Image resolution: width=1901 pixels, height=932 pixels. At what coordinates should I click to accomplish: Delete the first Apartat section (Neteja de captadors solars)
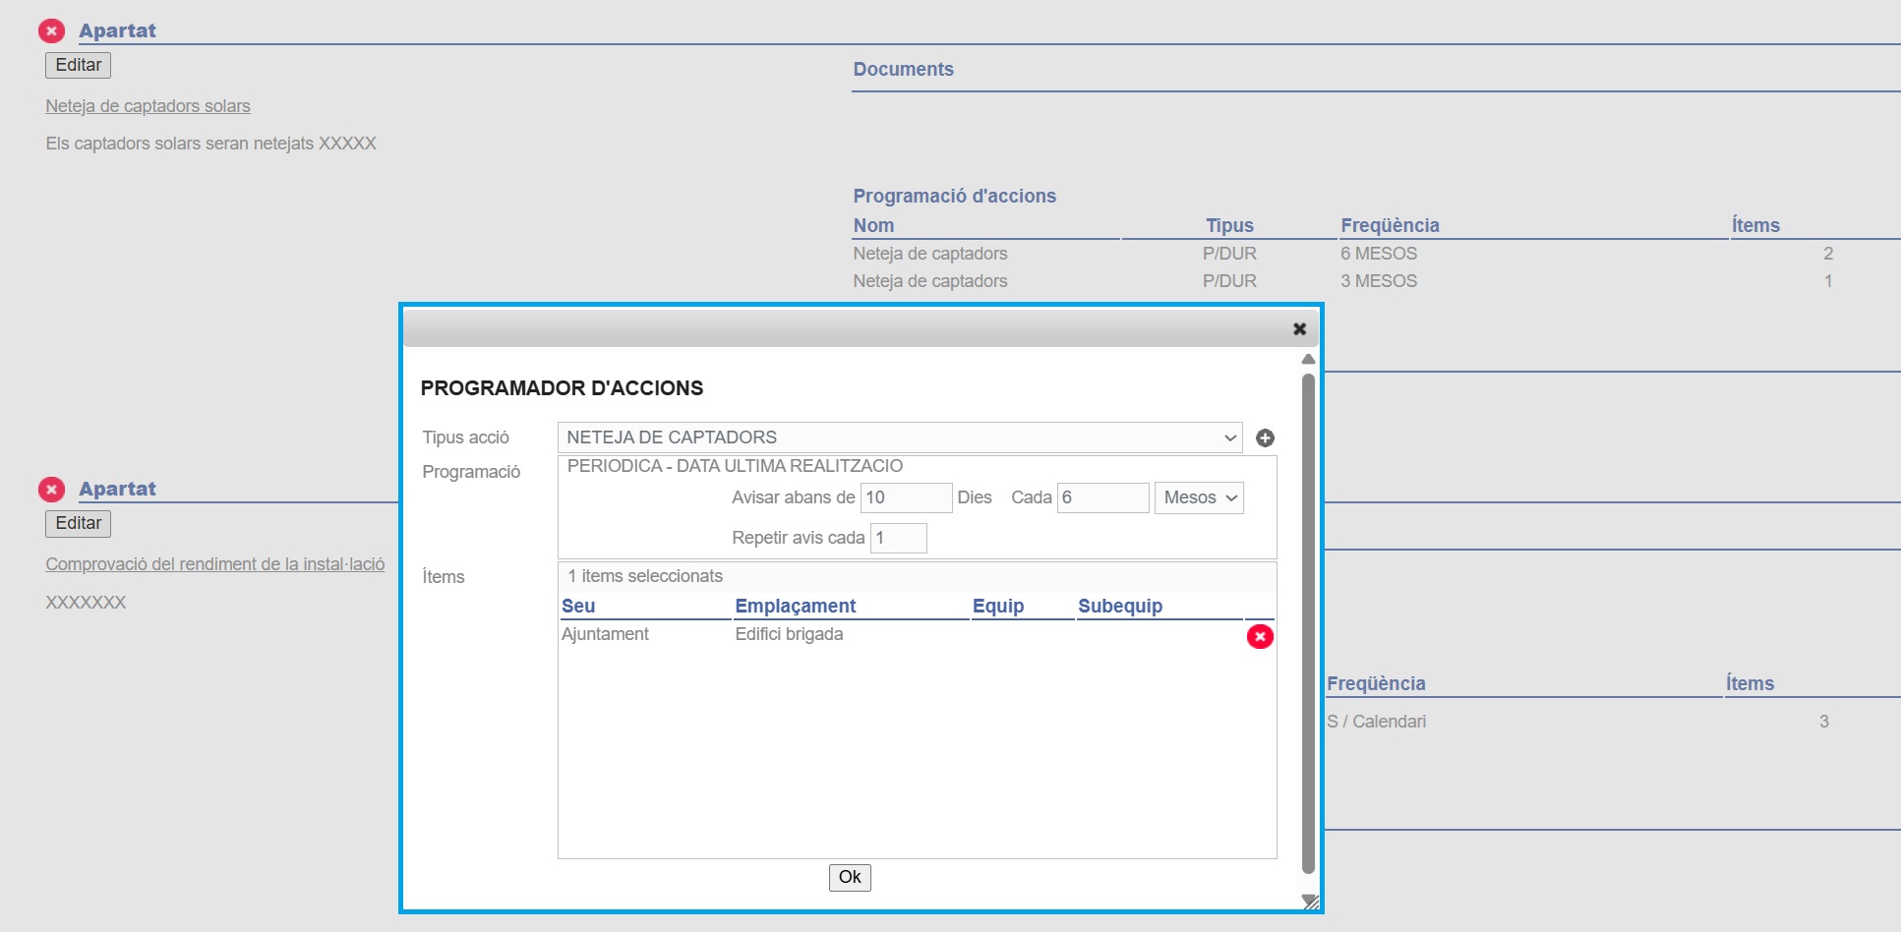[52, 31]
